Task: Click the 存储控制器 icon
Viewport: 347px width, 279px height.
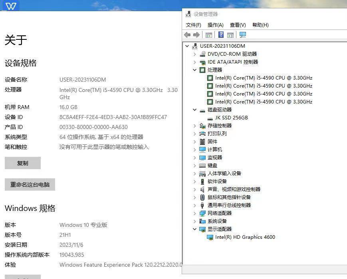Action: tap(202, 126)
